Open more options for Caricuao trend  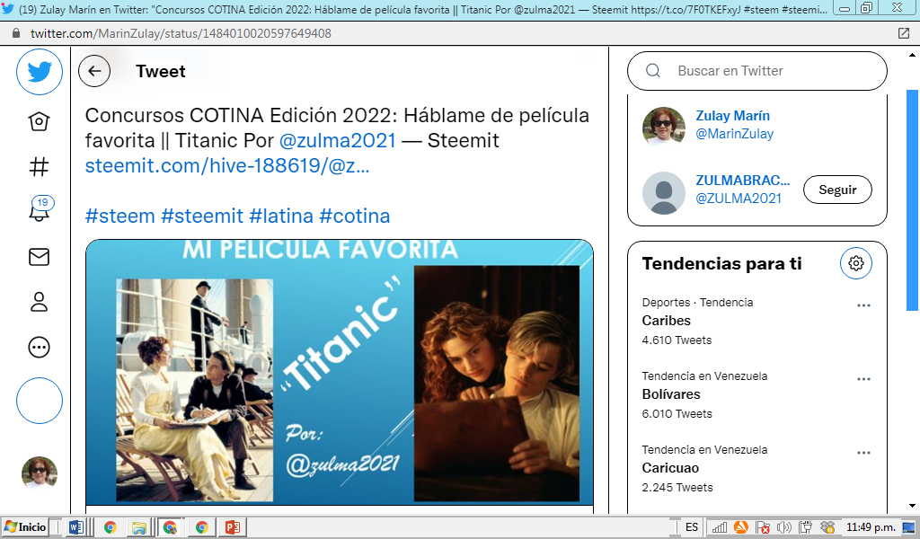[x=863, y=453]
